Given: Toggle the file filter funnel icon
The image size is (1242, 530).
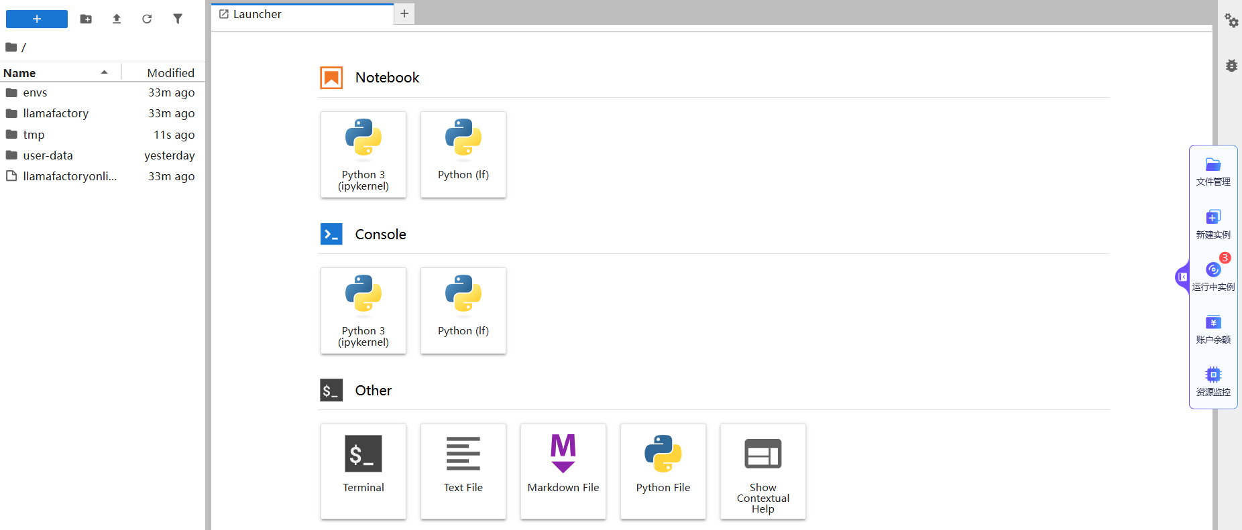Looking at the screenshot, I should (178, 19).
